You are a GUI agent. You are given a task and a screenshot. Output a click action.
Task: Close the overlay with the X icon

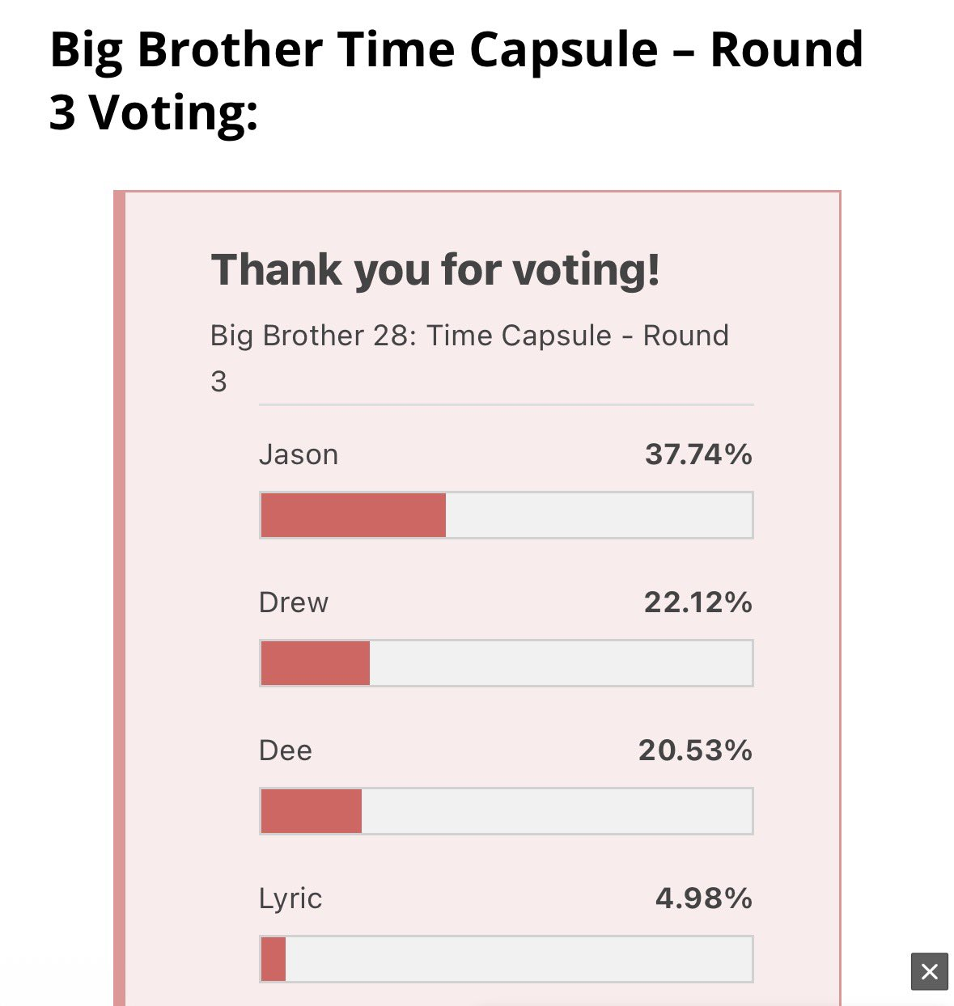point(929,971)
